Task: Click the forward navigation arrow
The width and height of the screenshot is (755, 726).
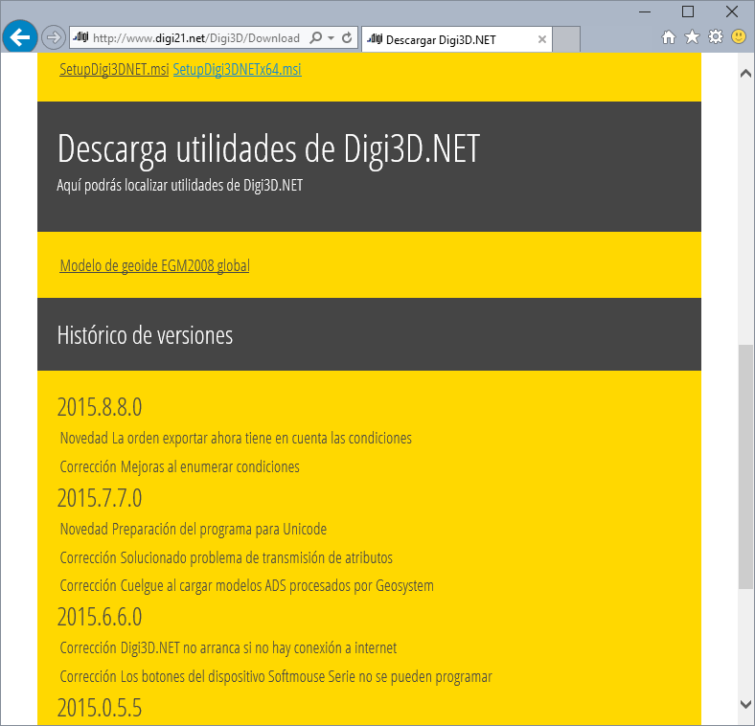Action: pyautogui.click(x=54, y=38)
